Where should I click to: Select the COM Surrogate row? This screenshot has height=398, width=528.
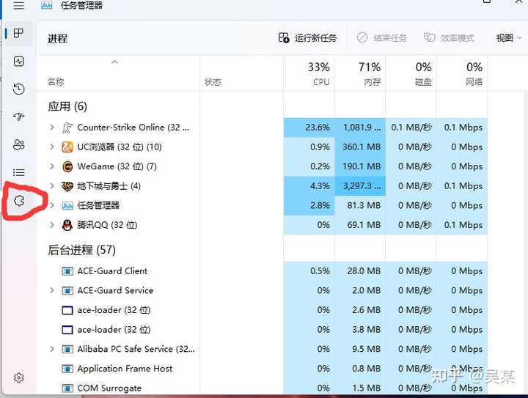pyautogui.click(x=262, y=388)
